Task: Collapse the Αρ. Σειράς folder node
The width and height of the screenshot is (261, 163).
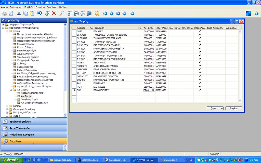Action: coord(11,90)
